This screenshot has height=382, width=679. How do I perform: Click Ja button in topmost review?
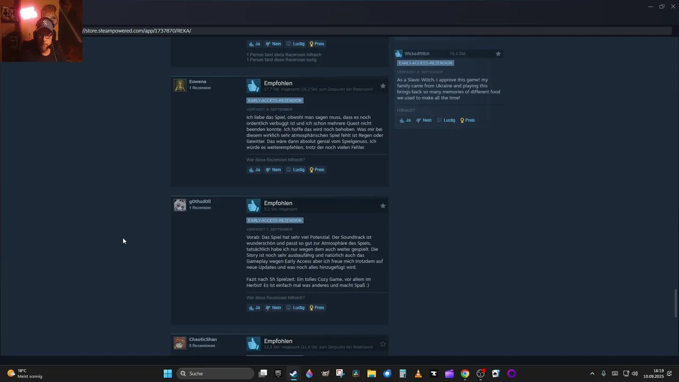point(254,44)
